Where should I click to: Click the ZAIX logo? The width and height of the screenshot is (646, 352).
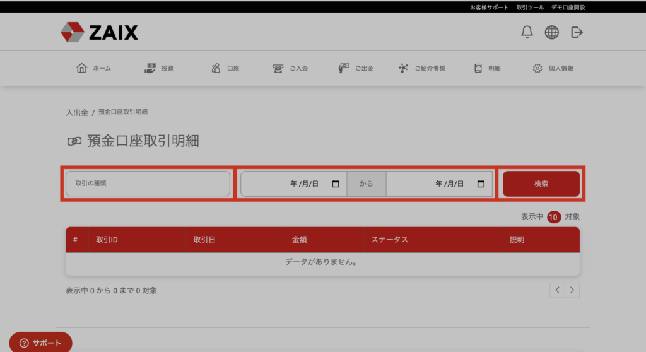pyautogui.click(x=99, y=32)
